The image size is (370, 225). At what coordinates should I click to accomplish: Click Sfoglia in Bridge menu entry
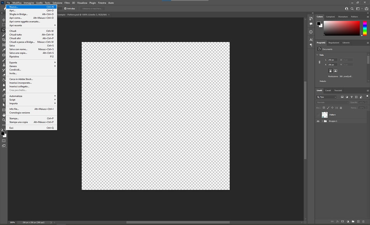click(x=18, y=14)
